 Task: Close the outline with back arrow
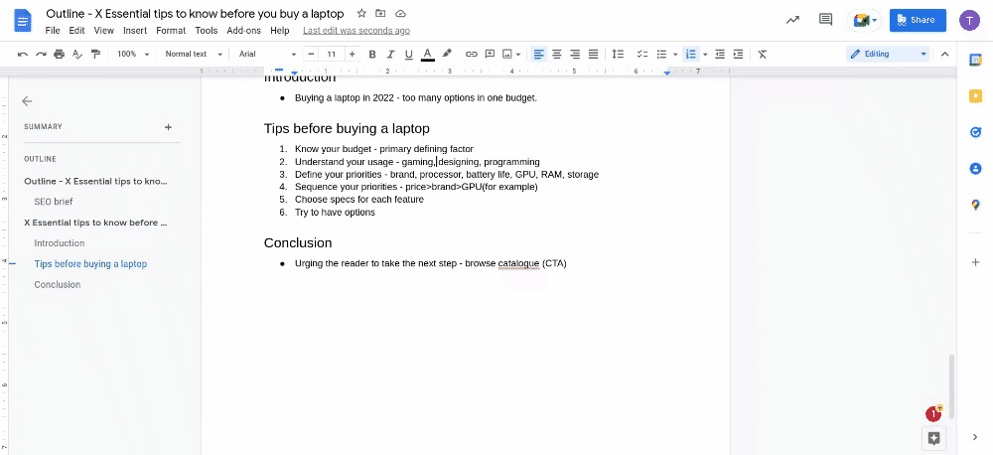point(27,101)
